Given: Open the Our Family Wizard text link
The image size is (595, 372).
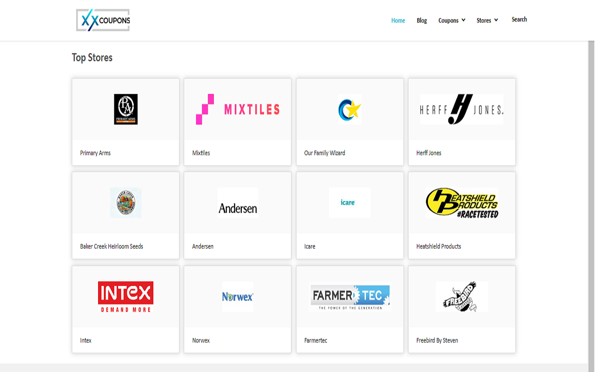Looking at the screenshot, I should pos(324,153).
